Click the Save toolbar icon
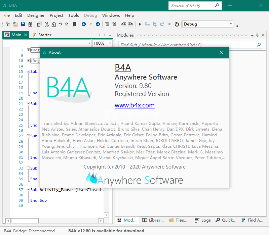Screen dimensions: 269x235 [x=23, y=24]
